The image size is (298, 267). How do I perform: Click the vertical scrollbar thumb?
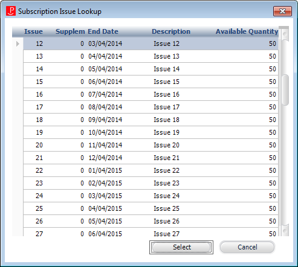coord(285,90)
